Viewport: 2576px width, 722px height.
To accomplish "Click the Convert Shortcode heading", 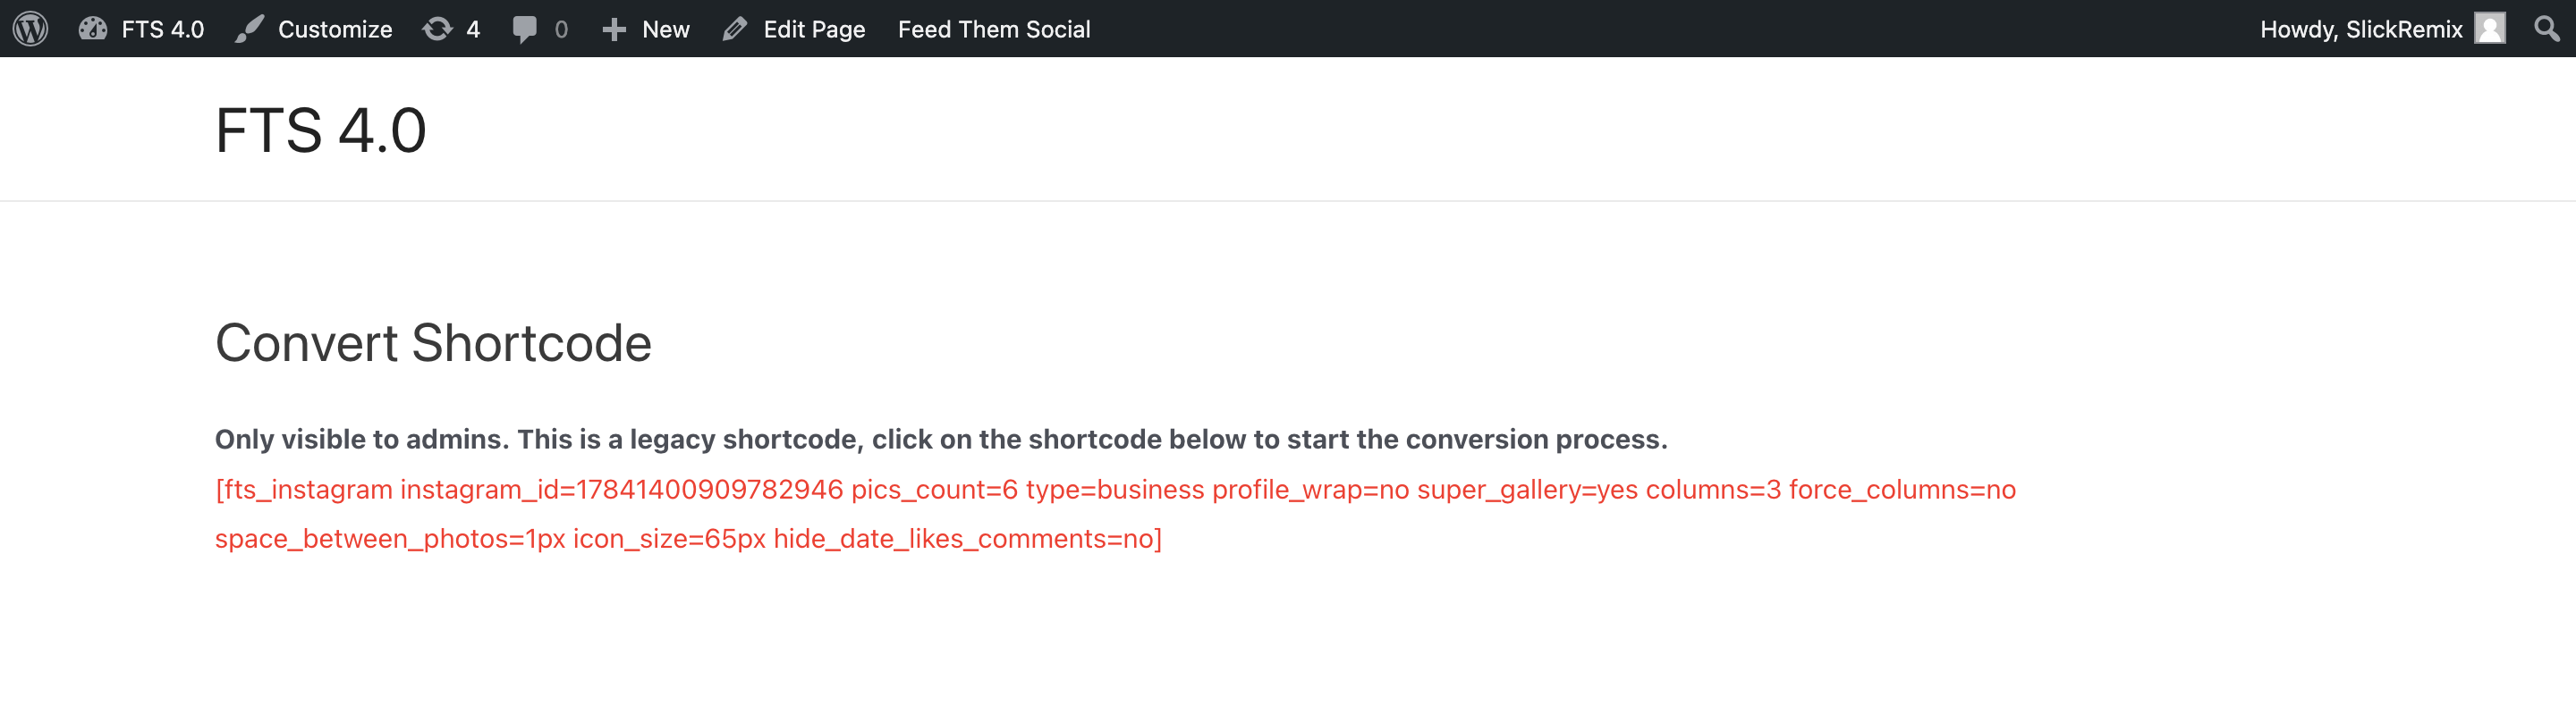I will point(433,343).
